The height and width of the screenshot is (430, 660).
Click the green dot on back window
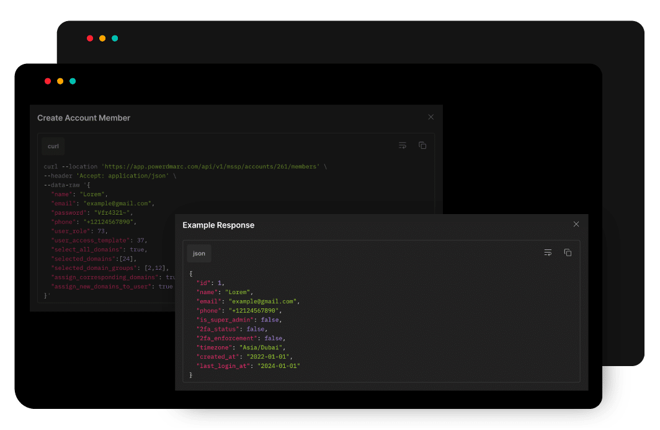pos(115,38)
